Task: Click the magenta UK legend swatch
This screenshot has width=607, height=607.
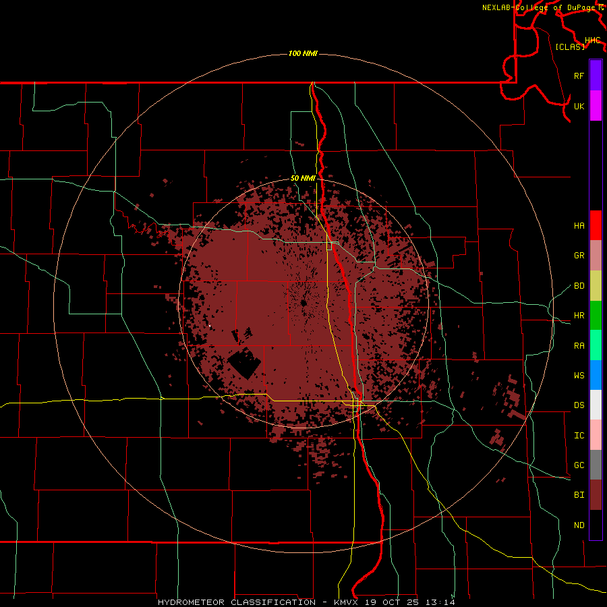Action: pyautogui.click(x=596, y=106)
